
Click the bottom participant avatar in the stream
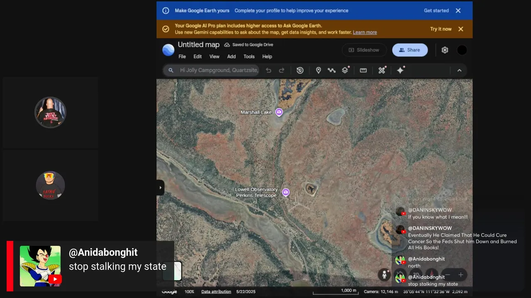click(50, 185)
